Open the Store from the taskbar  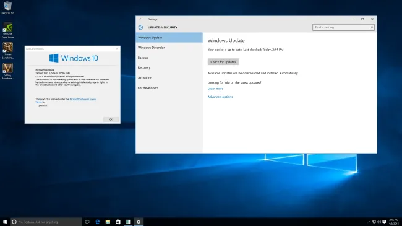(118, 222)
